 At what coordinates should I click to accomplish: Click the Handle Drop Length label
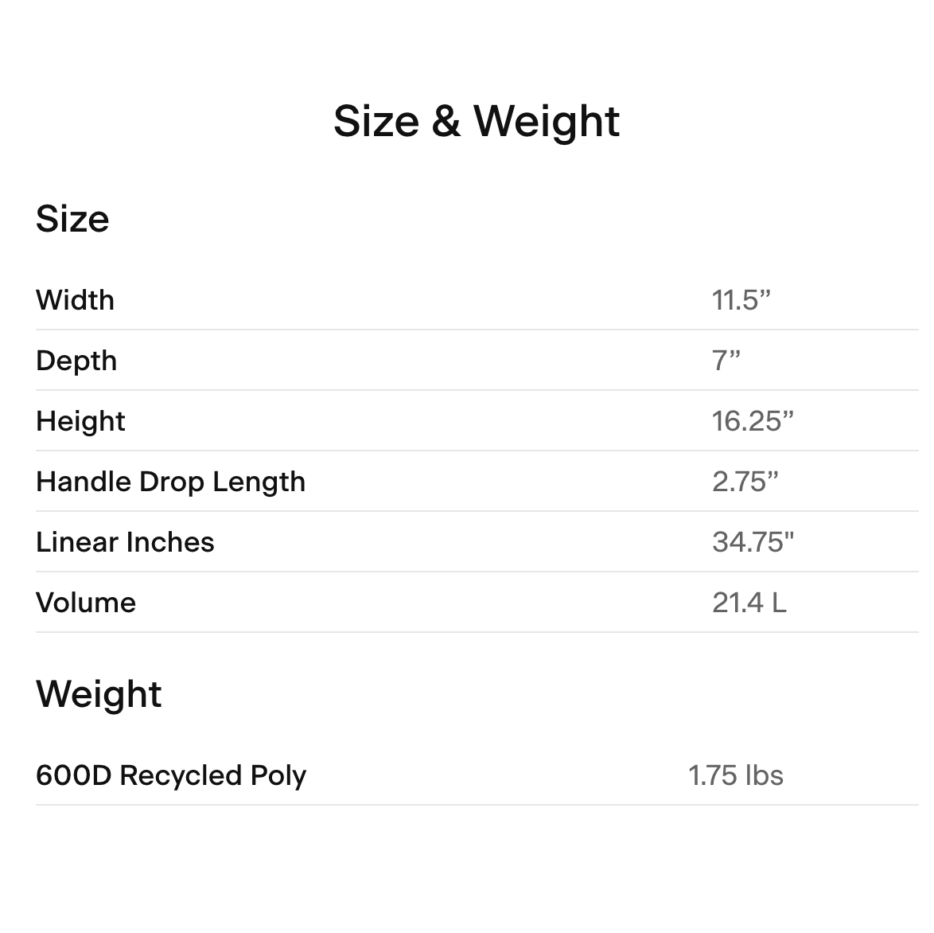(x=170, y=482)
